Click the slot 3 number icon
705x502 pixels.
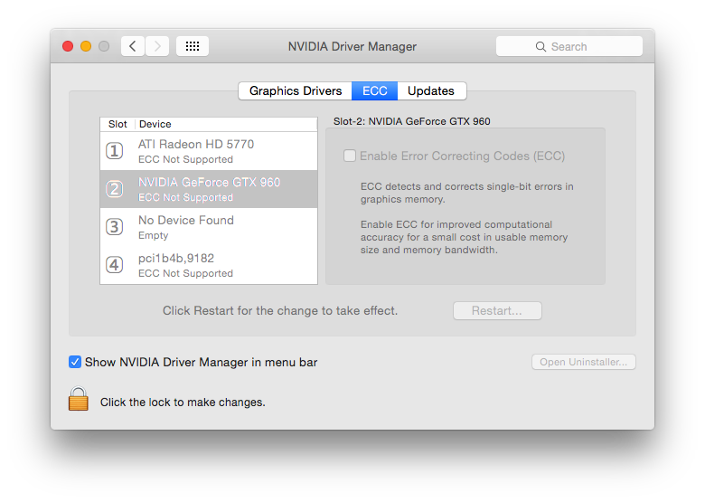(x=115, y=227)
